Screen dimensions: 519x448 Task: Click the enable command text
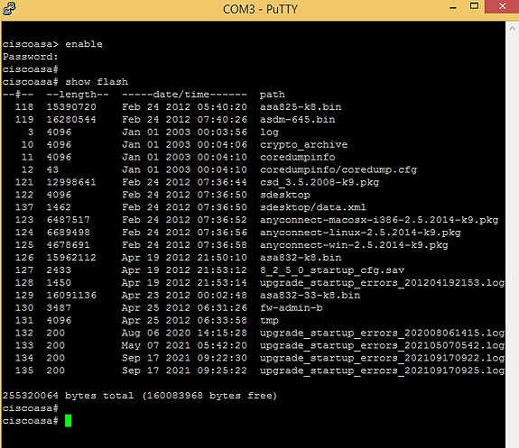pos(84,44)
